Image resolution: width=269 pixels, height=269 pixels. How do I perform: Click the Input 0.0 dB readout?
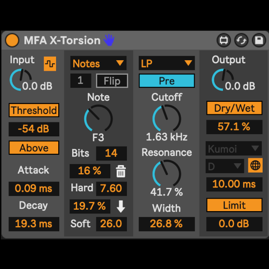pyautogui.click(x=37, y=86)
